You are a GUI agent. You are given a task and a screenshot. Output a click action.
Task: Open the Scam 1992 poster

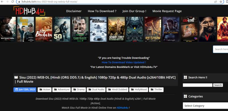(117, 29)
